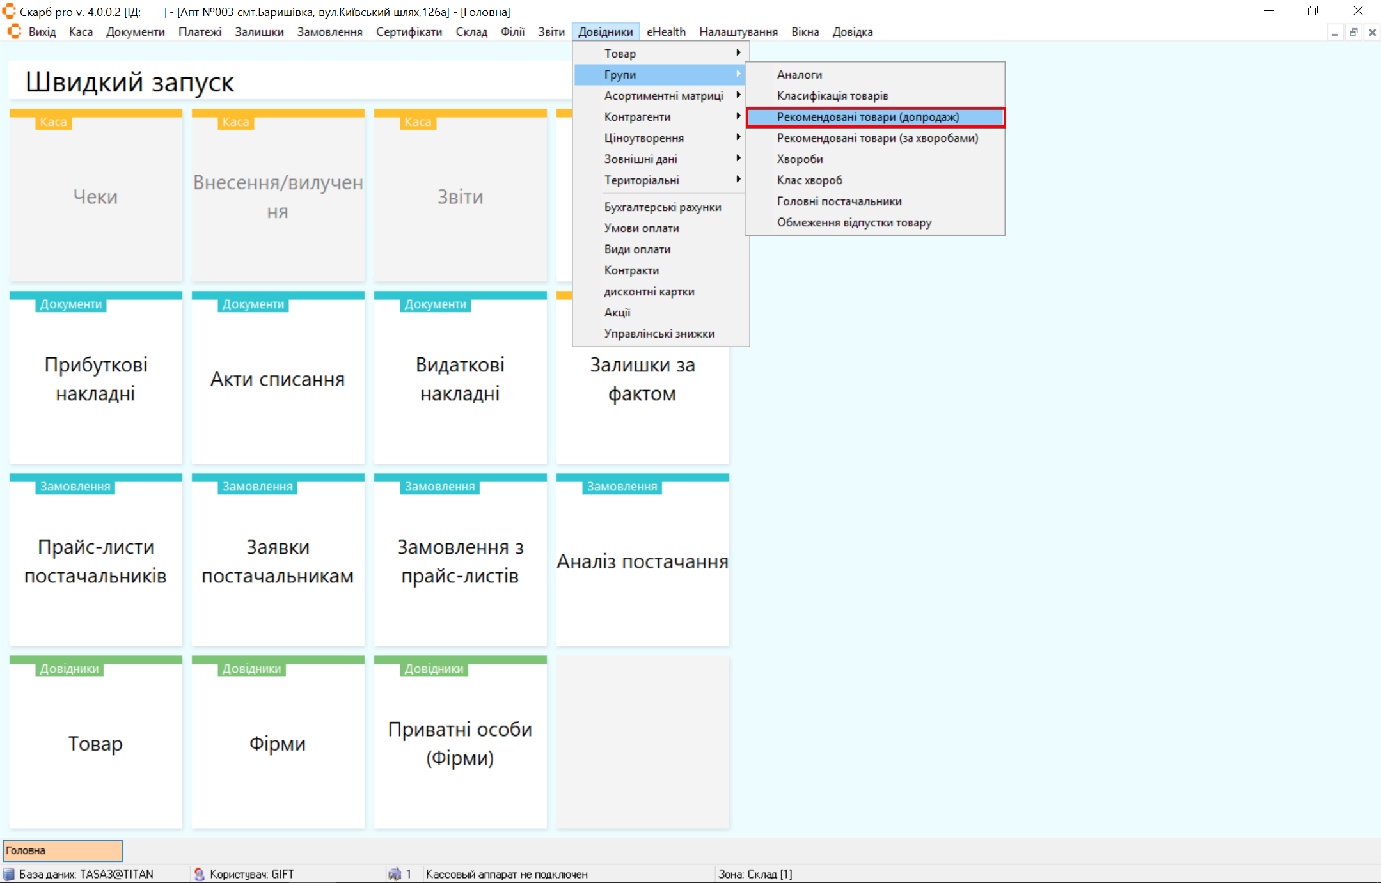
Task: Click дисконтні картки menu entry
Action: [649, 292]
